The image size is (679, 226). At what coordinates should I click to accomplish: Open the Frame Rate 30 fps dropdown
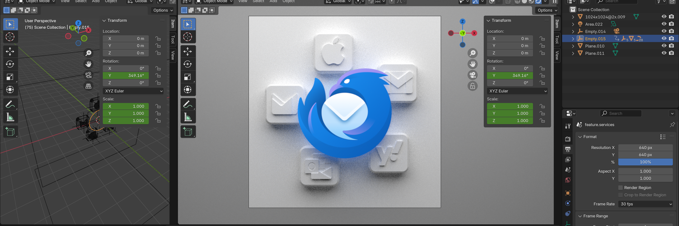coord(646,204)
